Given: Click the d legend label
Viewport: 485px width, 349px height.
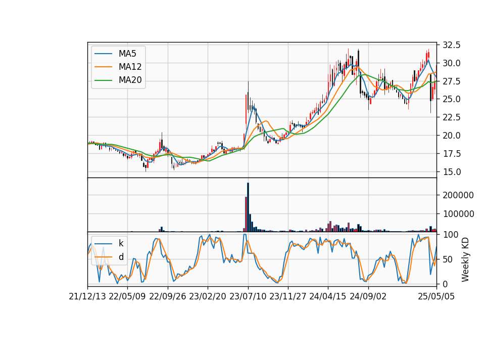Looking at the screenshot, I should (121, 256).
